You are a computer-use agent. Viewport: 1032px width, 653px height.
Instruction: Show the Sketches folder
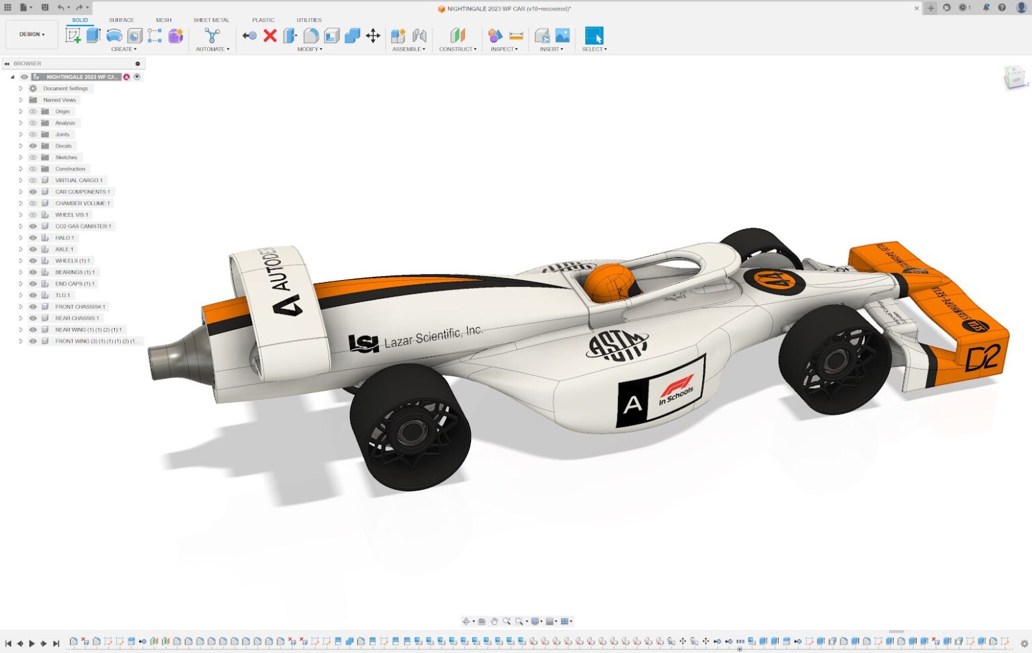point(32,157)
